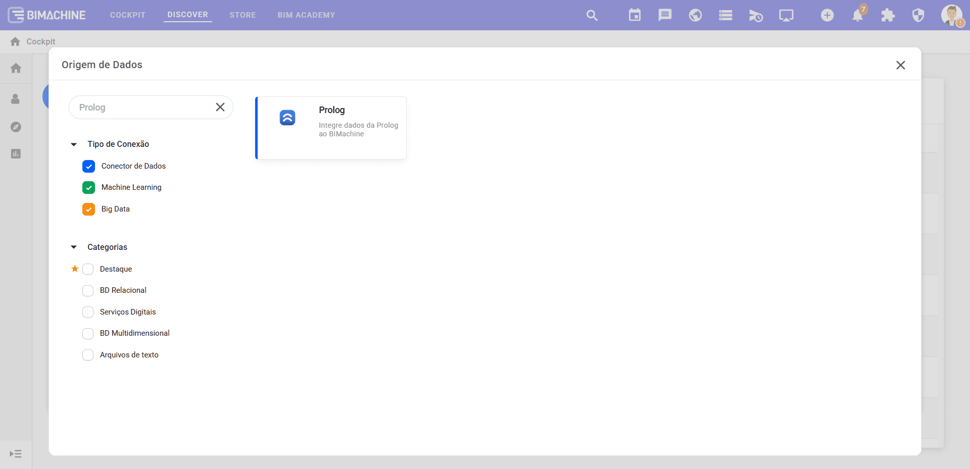Switch to the Store tab
This screenshot has height=469, width=970.
click(243, 15)
